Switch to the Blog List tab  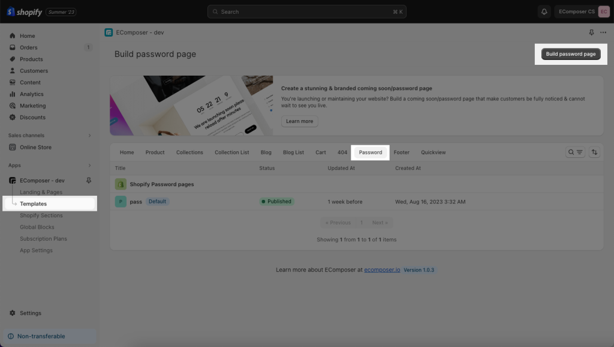click(x=293, y=152)
